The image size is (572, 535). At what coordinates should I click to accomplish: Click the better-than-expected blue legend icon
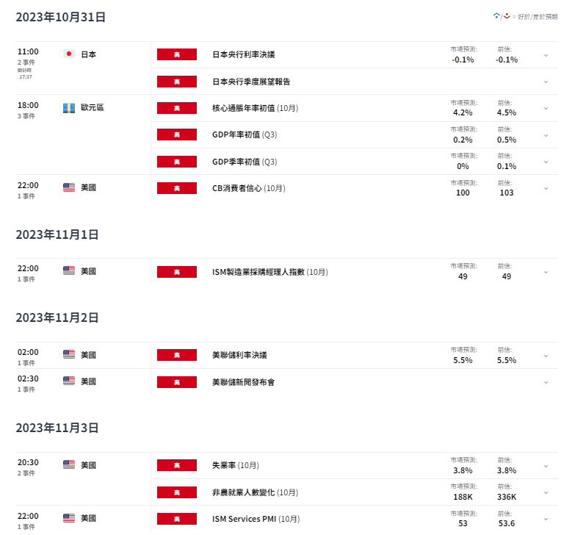tap(496, 16)
